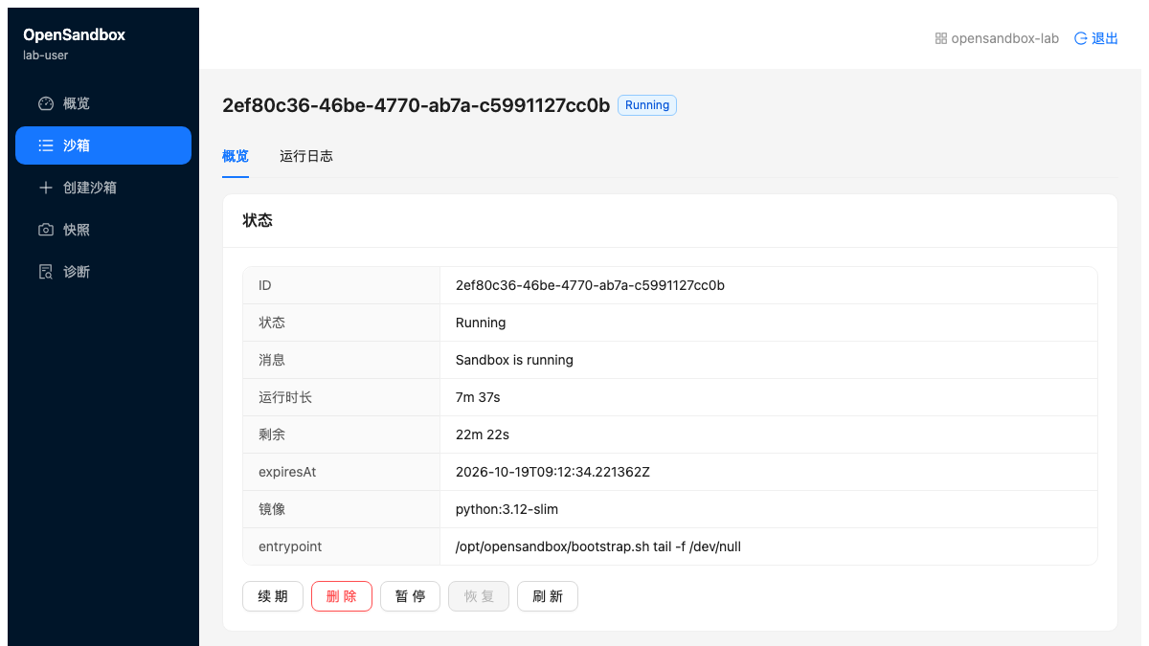Click the Running value in the 状态 row
The height and width of the screenshot is (646, 1149).
pos(481,323)
